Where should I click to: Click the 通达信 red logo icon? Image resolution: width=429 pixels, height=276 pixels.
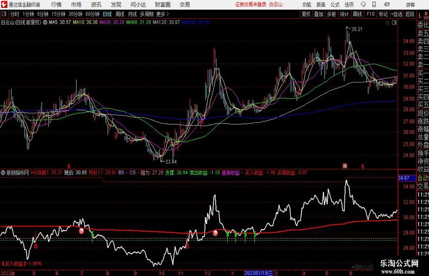coord(4,5)
